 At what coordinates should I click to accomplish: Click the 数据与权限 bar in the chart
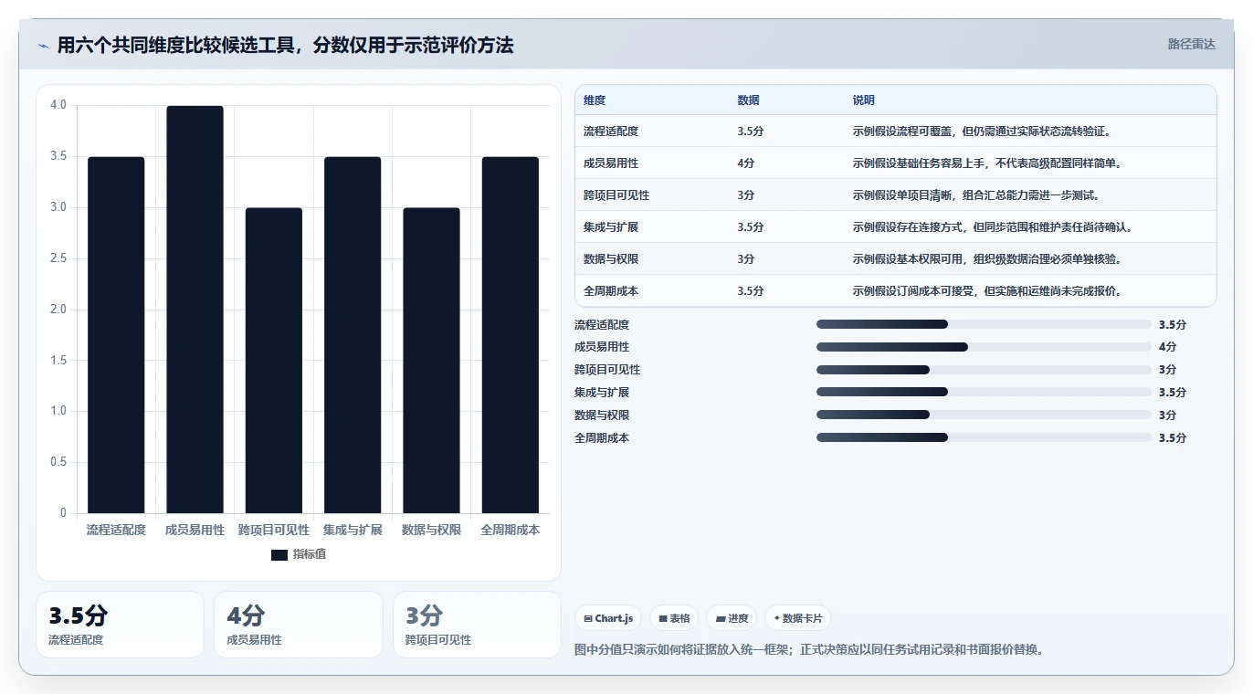pos(431,361)
